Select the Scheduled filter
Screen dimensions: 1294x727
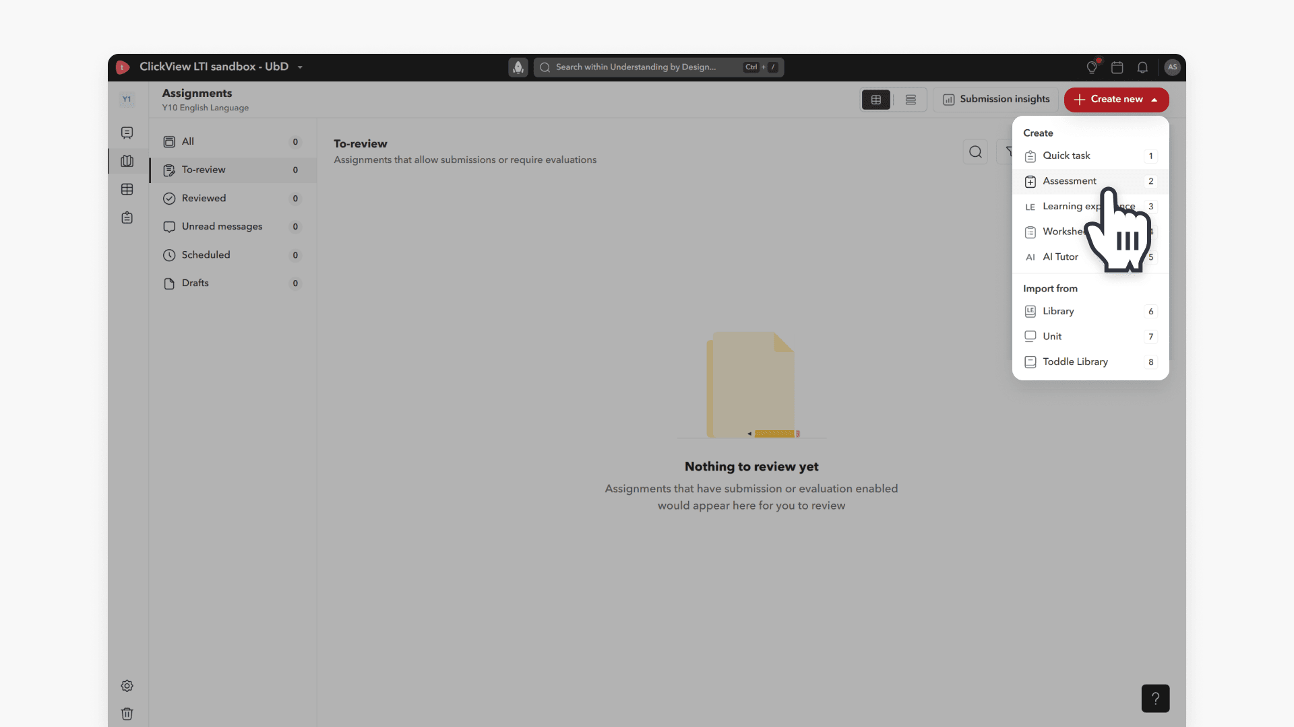click(x=233, y=254)
